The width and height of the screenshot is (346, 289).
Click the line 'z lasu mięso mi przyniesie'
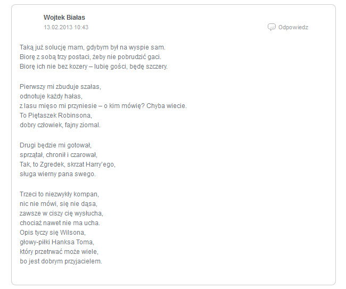click(x=103, y=106)
